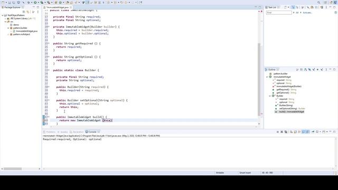Switch to the Problems tab
The image size is (338, 190).
pos(49,132)
